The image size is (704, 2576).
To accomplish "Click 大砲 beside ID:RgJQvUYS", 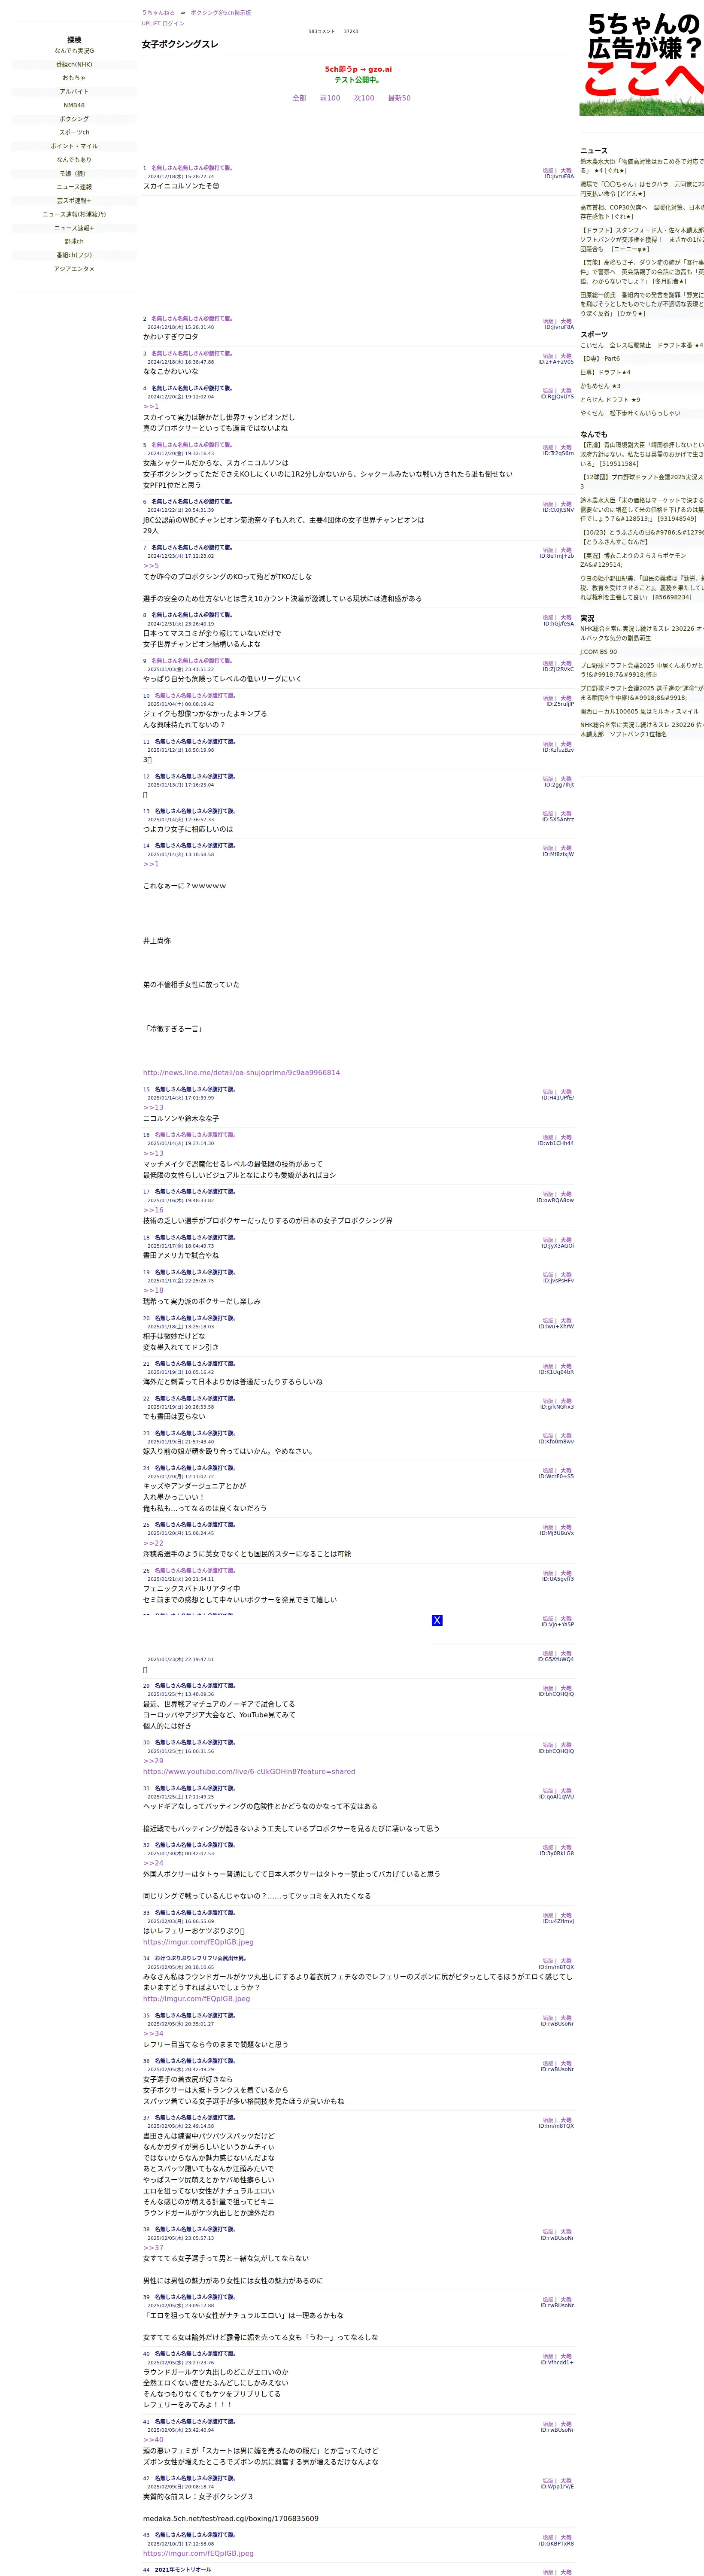I will (x=566, y=391).
